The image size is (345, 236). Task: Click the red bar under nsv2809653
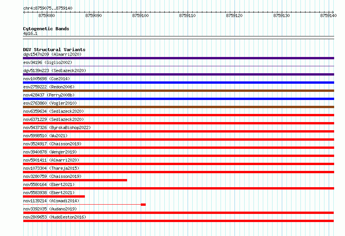click(178, 221)
